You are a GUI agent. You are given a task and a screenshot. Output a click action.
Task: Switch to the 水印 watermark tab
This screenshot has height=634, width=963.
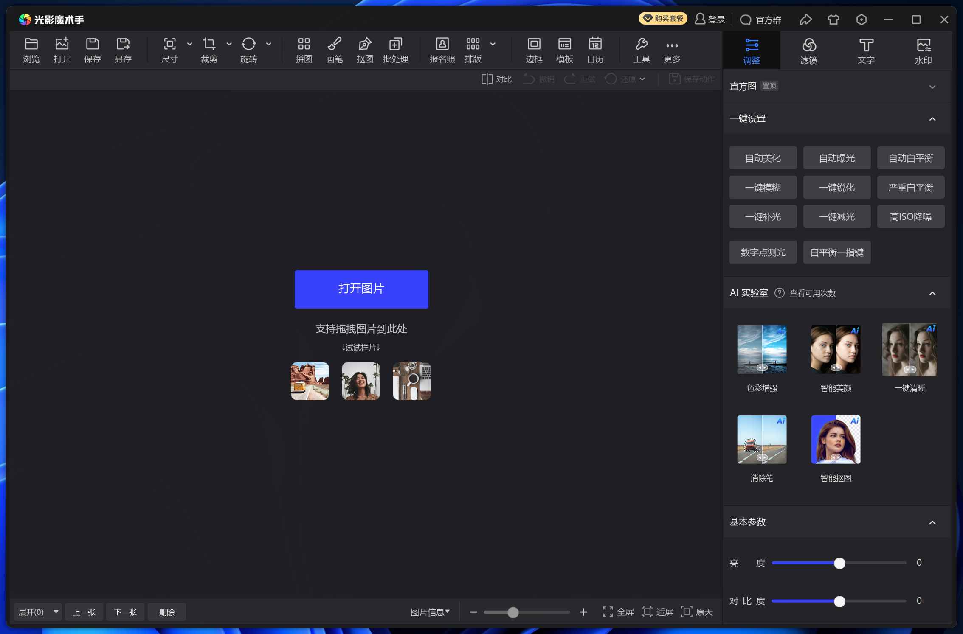point(924,50)
